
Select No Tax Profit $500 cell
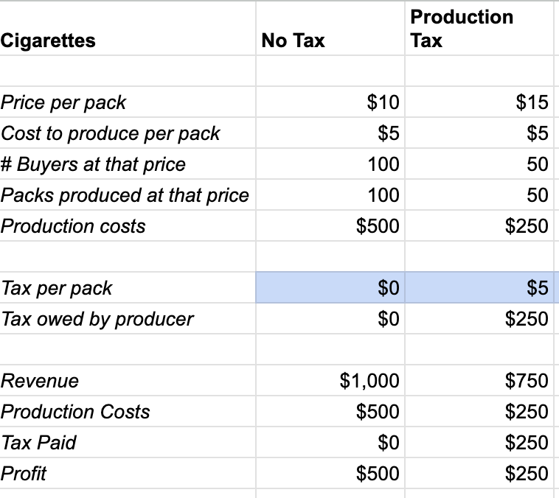tap(330, 473)
